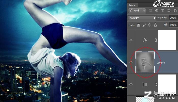Filter for type layers icon
The height and width of the screenshot is (102, 178).
(x=163, y=11)
